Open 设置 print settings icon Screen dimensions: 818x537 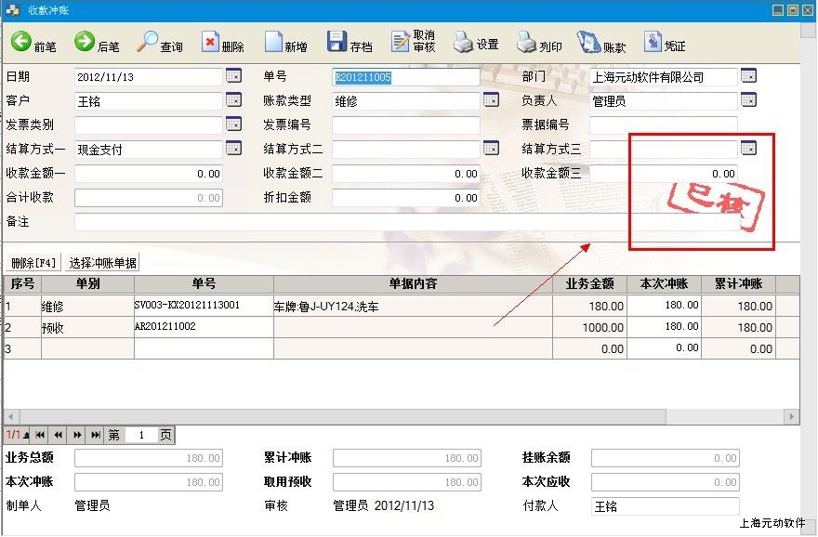point(464,43)
